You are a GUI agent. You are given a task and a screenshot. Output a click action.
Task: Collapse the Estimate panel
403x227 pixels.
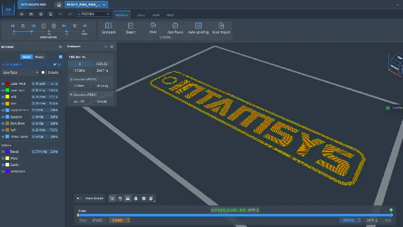coord(112,46)
